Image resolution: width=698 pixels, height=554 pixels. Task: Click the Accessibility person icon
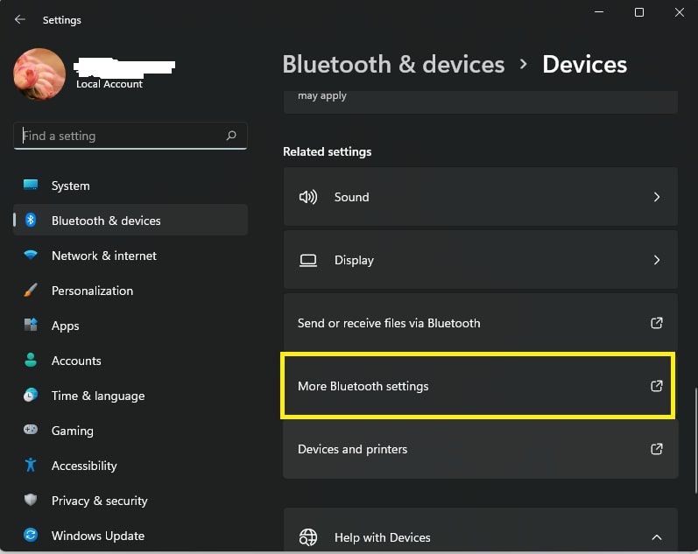tap(31, 465)
